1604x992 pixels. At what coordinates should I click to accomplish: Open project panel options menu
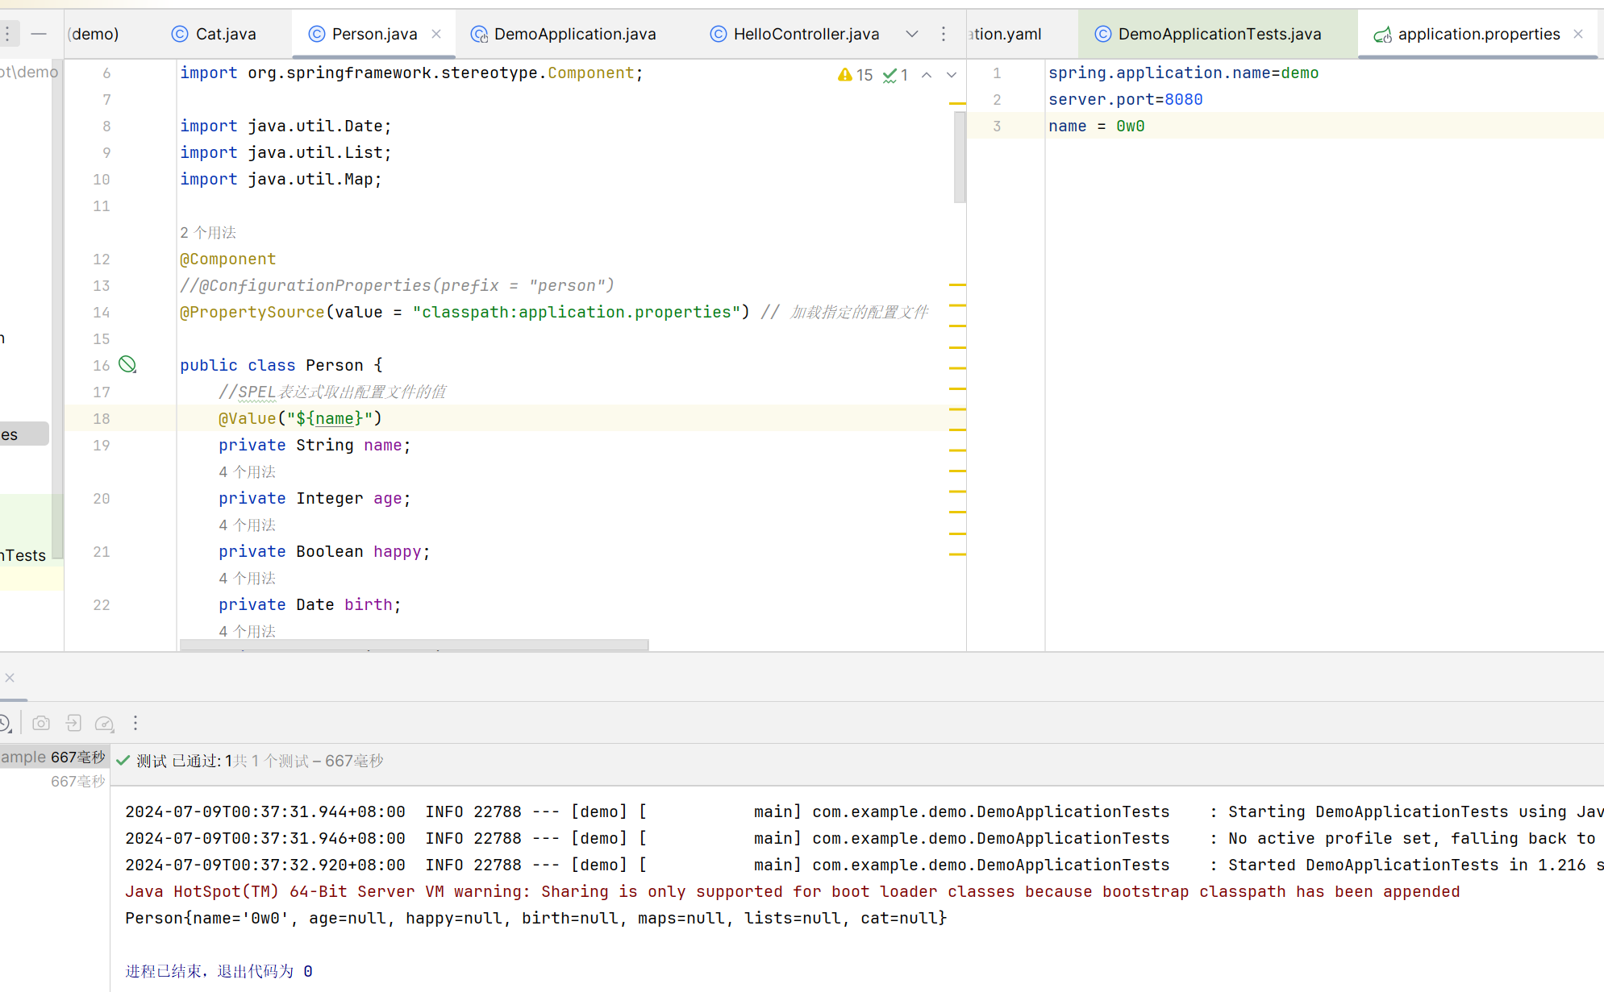[x=7, y=34]
